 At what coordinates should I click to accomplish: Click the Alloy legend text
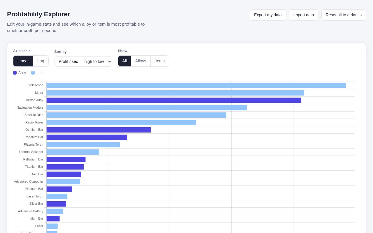(22, 73)
